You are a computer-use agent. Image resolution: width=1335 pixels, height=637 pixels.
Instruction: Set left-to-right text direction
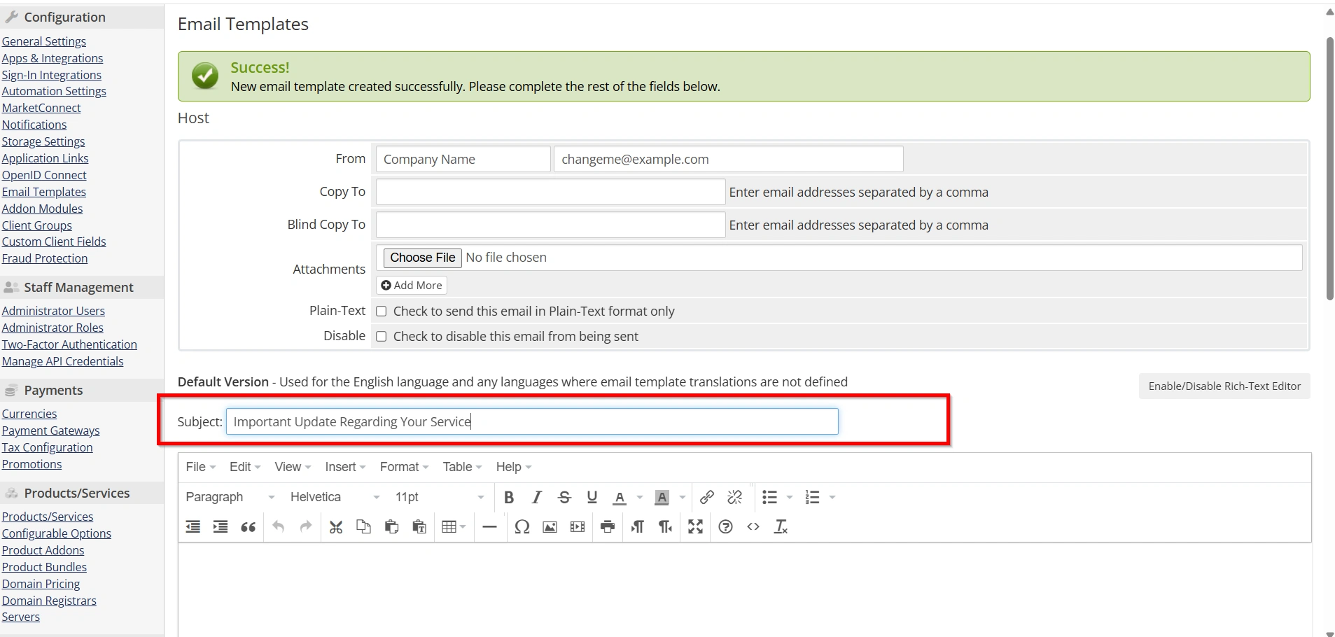(638, 526)
